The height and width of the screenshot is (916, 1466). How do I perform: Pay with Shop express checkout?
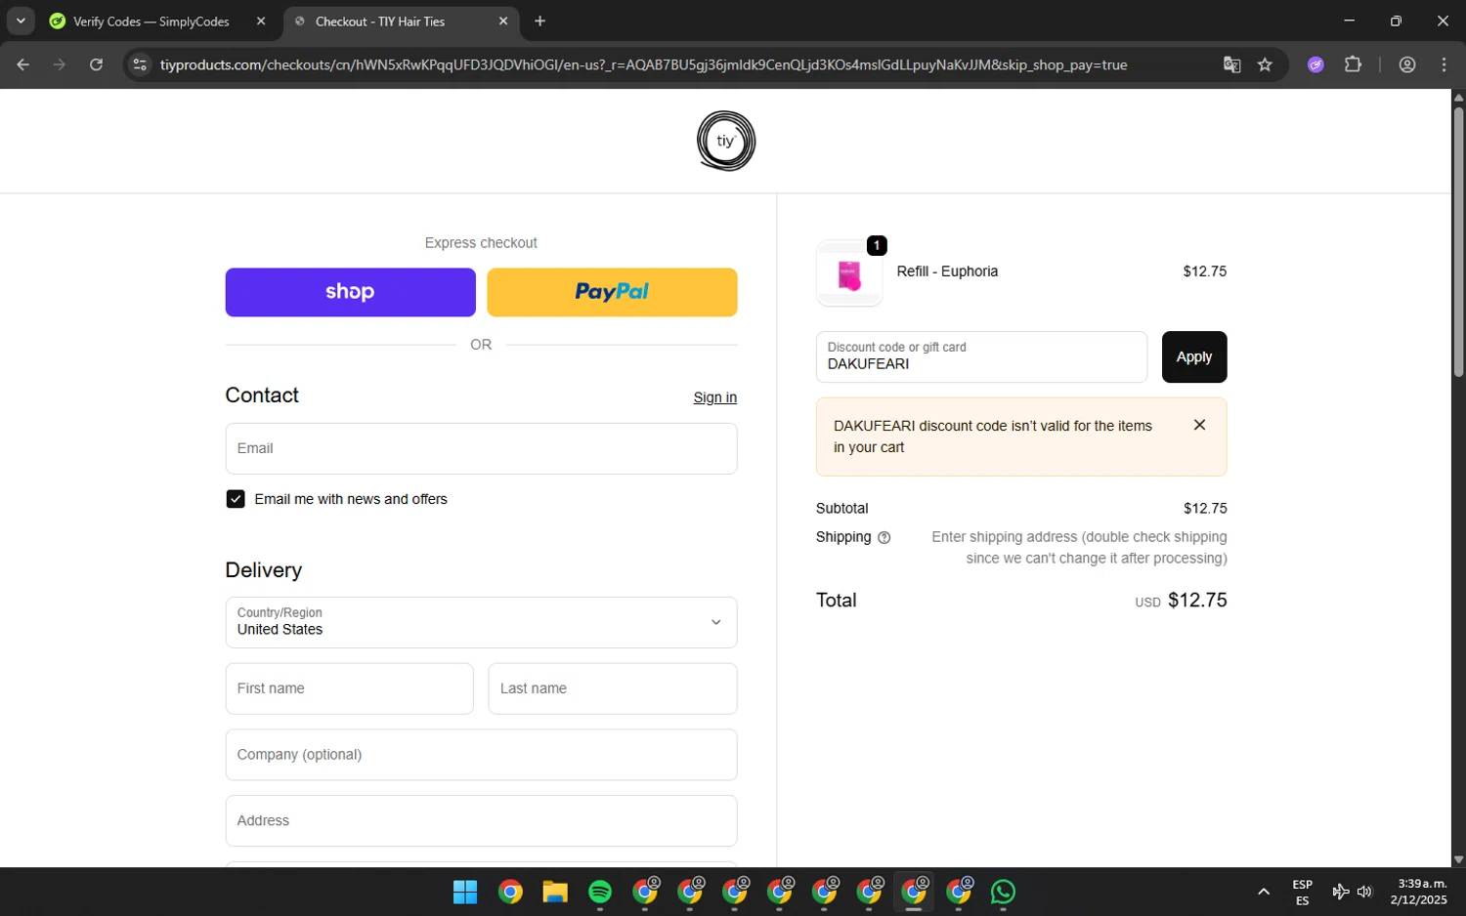point(350,292)
